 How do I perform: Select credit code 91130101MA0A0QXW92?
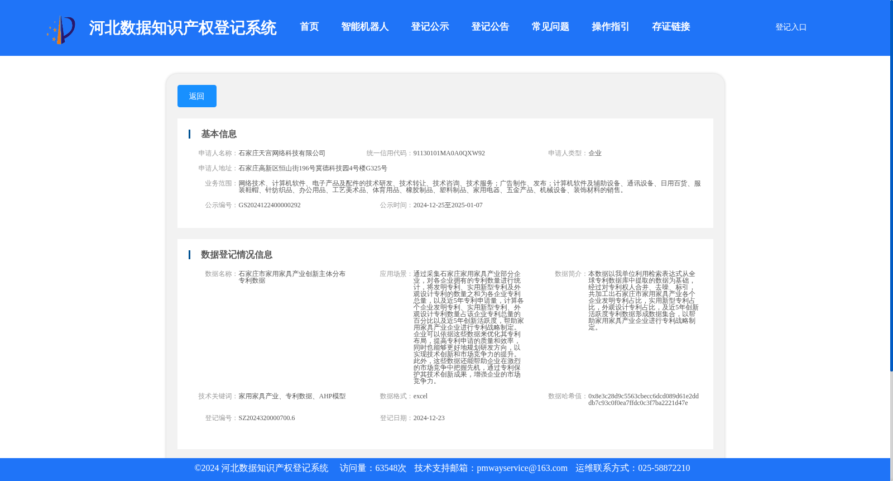[x=449, y=153]
